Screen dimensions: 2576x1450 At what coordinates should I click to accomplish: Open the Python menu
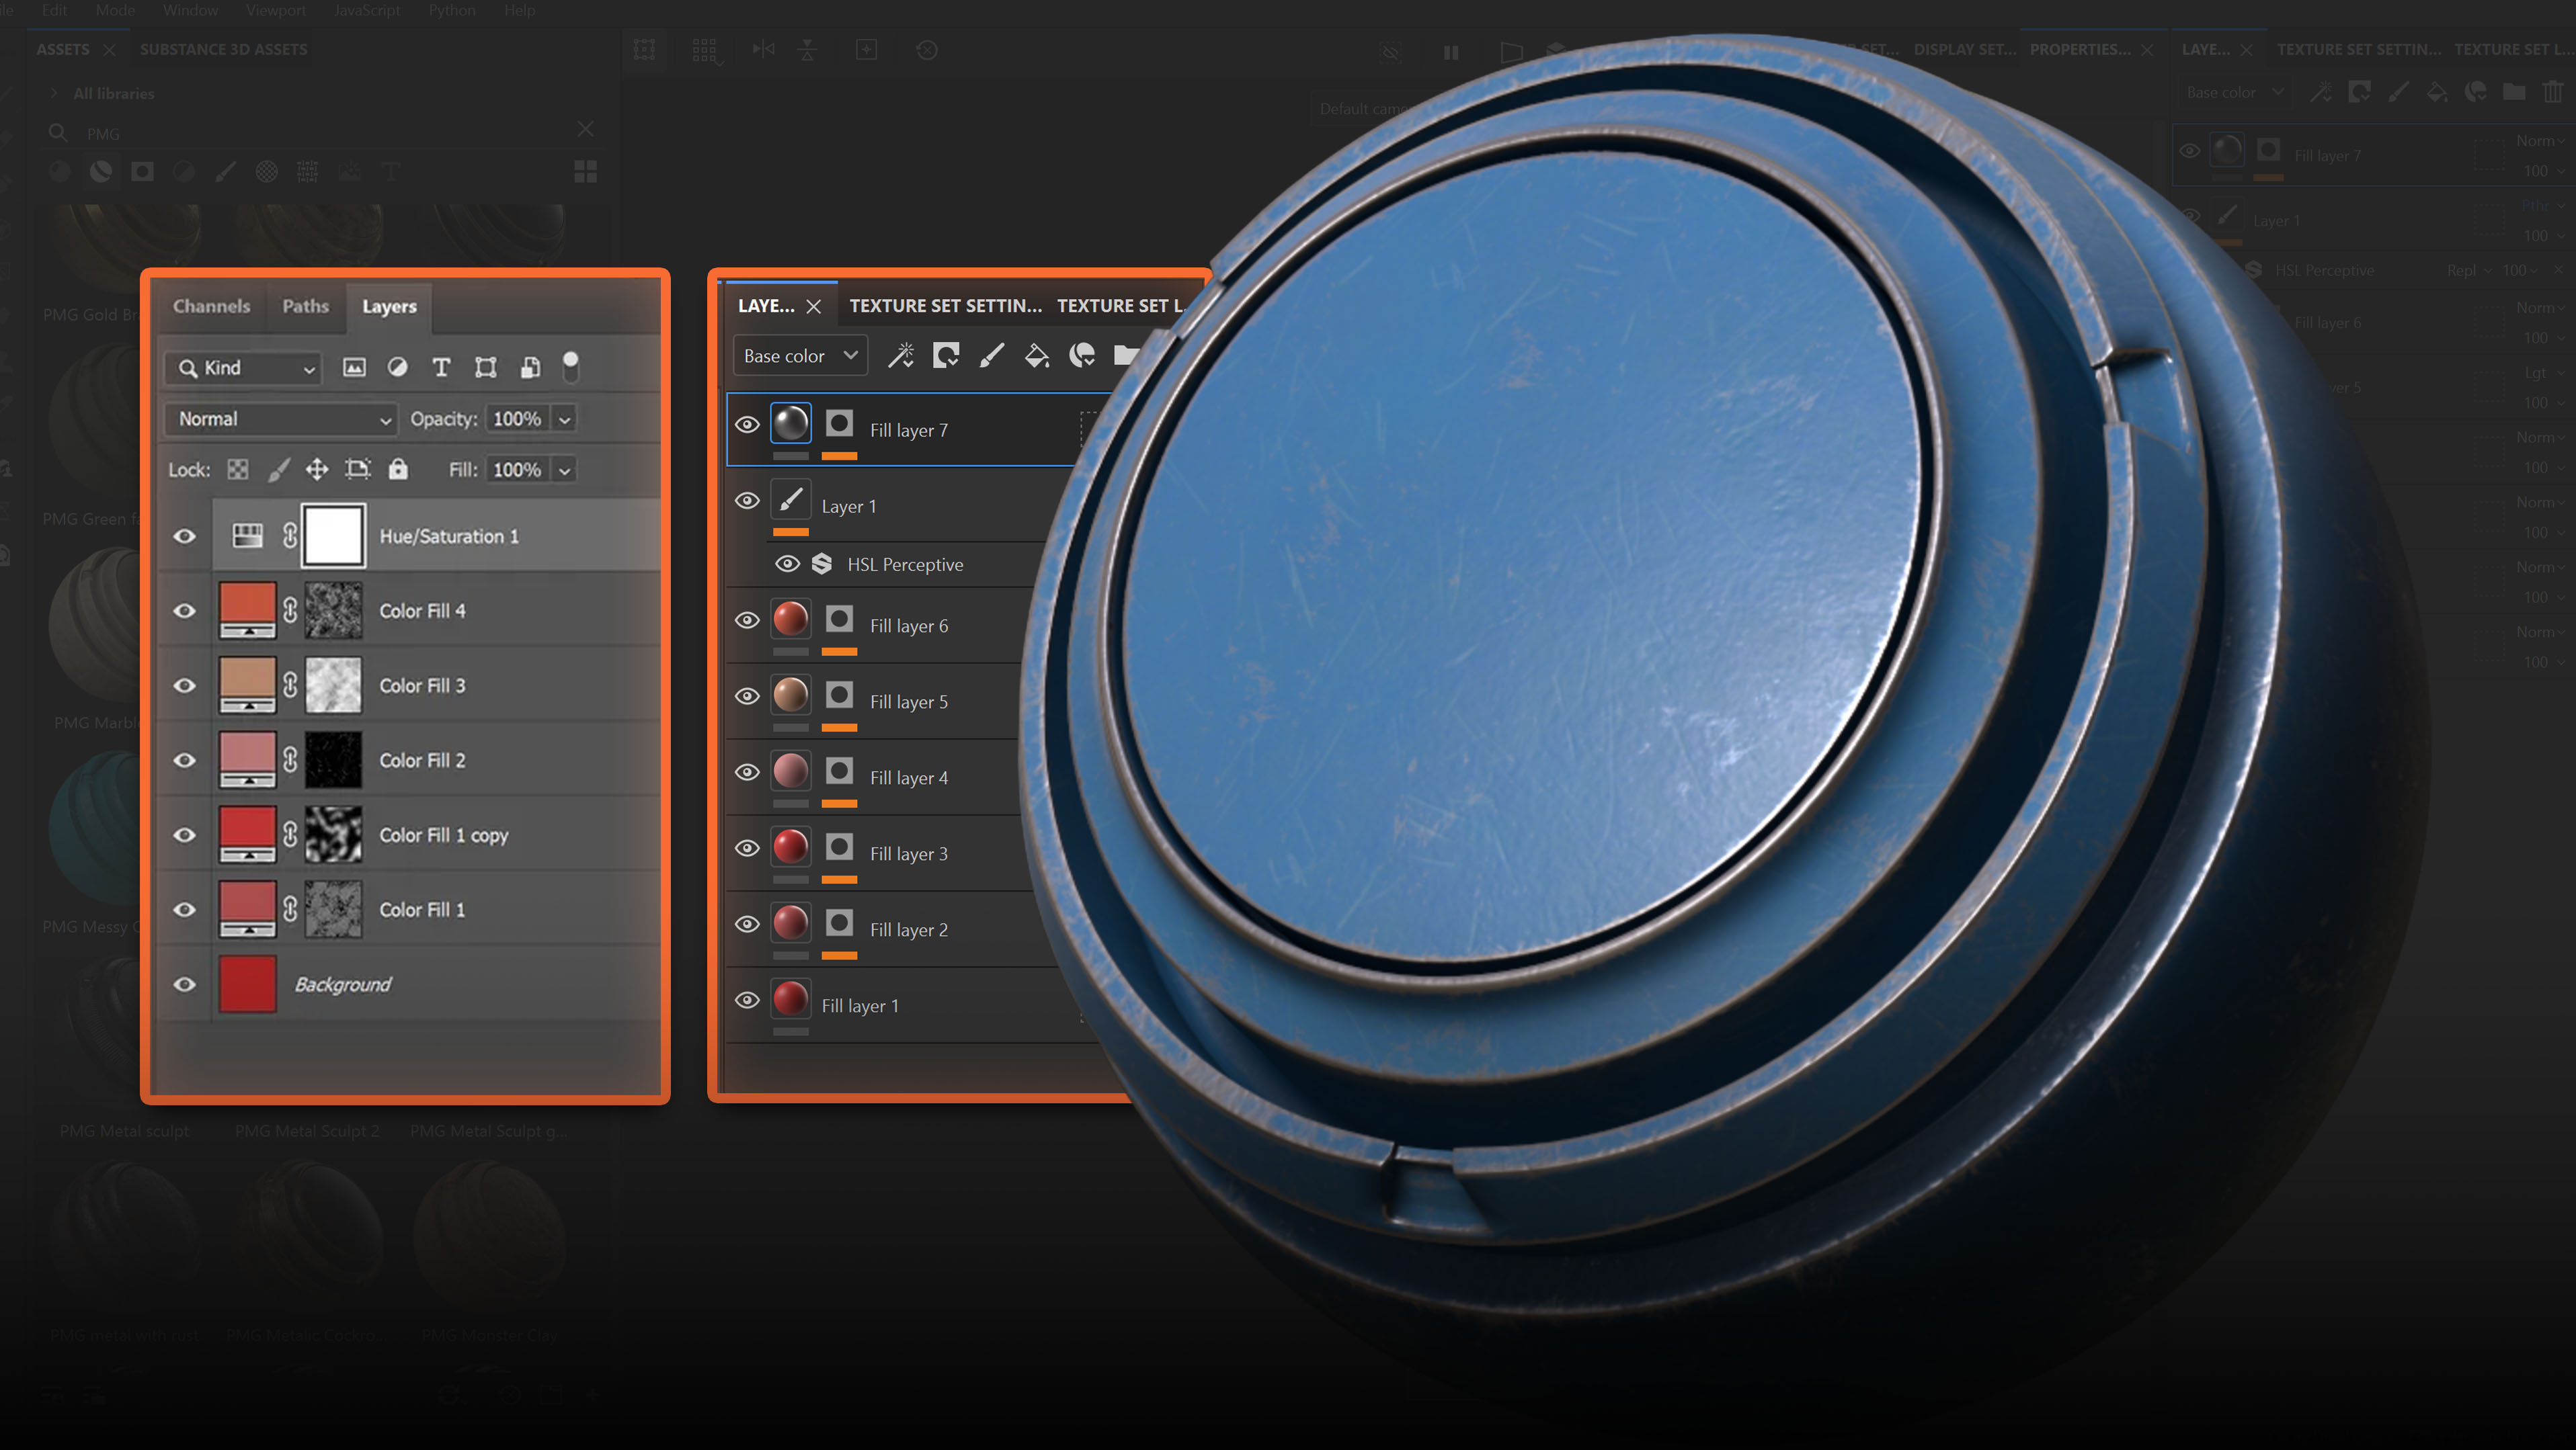click(x=452, y=10)
